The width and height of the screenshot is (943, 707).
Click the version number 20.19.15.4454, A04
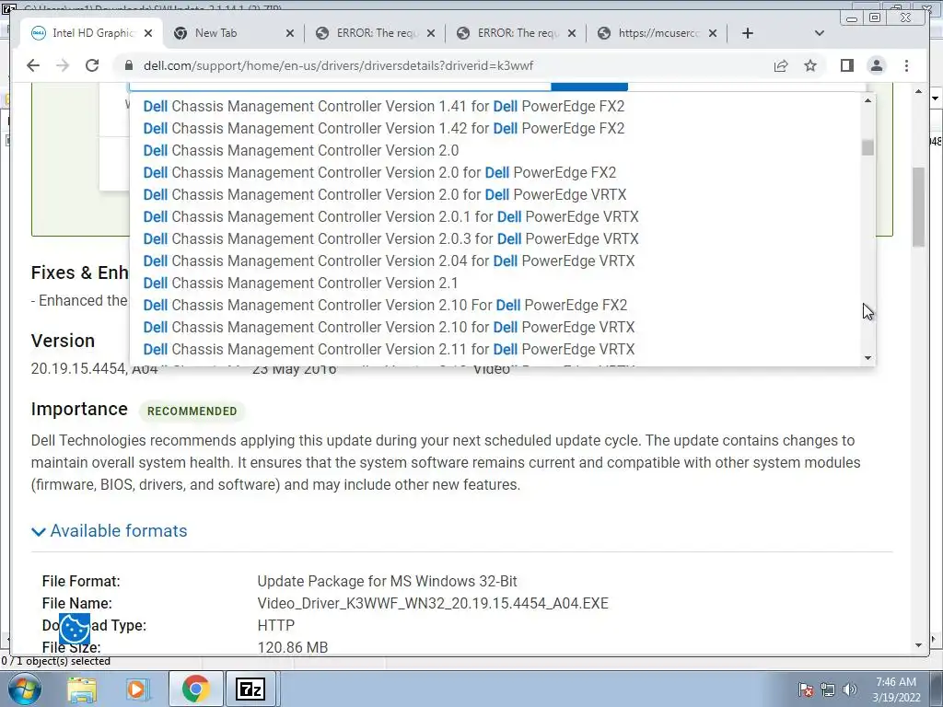pos(95,368)
